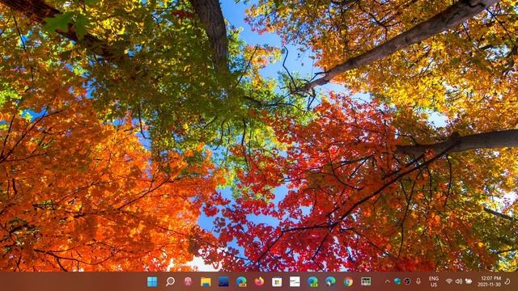Click the microphone tray icon
The image size is (518, 291).
coord(418,281)
